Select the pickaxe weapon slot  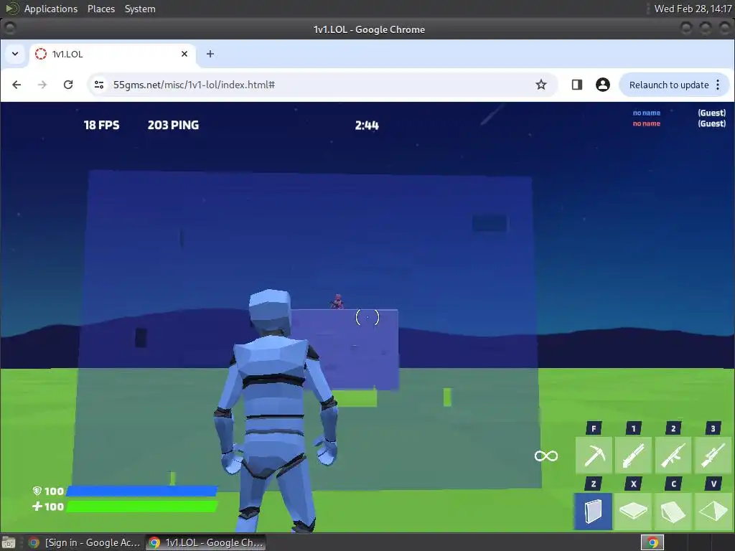pyautogui.click(x=594, y=455)
